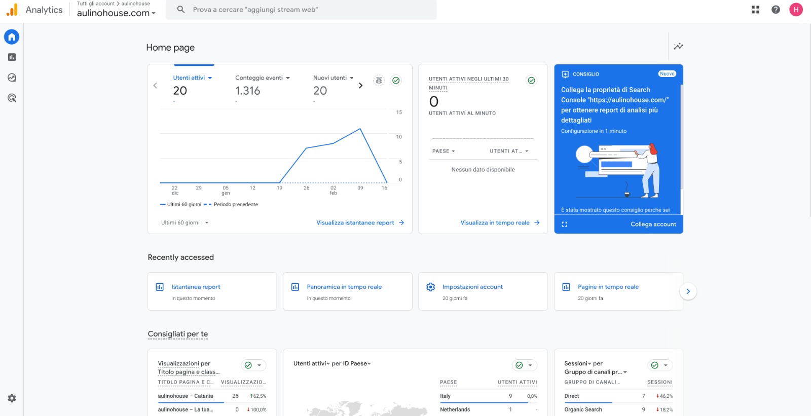Image resolution: width=811 pixels, height=416 pixels.
Task: Click the Direct channel row
Action: tap(618, 396)
